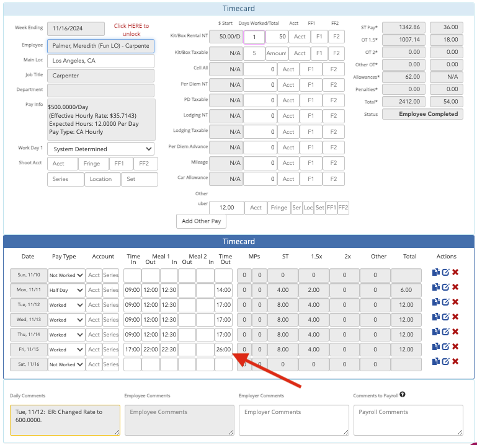Screen dimensions: 477x445
Task: Edit the Thu, 11/14 row details
Action: (x=445, y=332)
